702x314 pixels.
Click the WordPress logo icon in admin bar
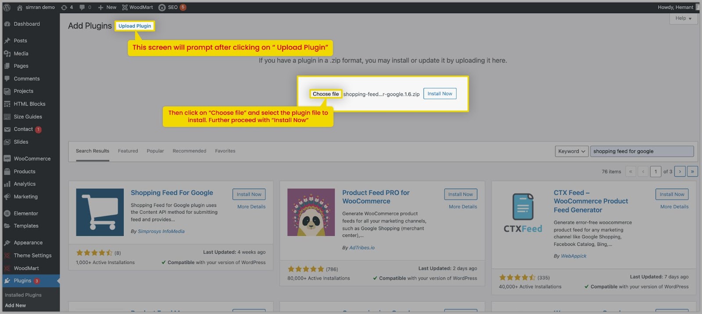click(x=7, y=7)
